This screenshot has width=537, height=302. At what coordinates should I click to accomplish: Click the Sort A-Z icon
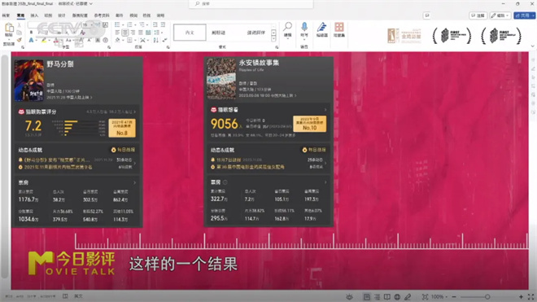pos(156,41)
